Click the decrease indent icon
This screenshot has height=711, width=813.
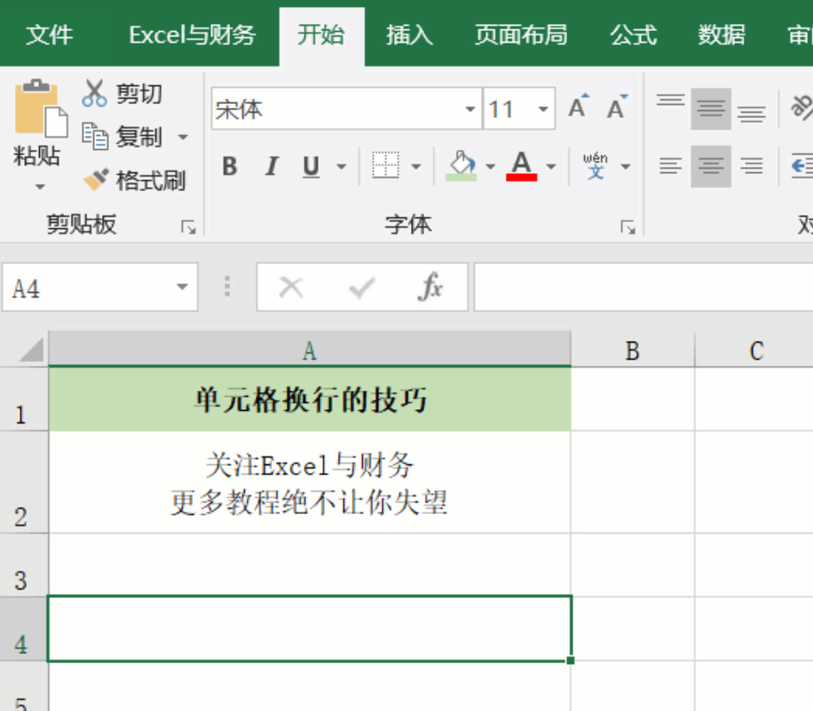801,166
